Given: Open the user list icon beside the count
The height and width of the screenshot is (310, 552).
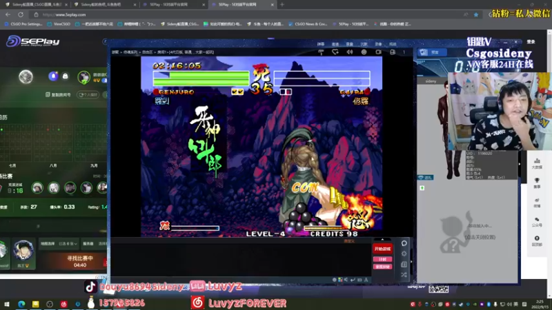Looking at the screenshot, I should (393, 52).
